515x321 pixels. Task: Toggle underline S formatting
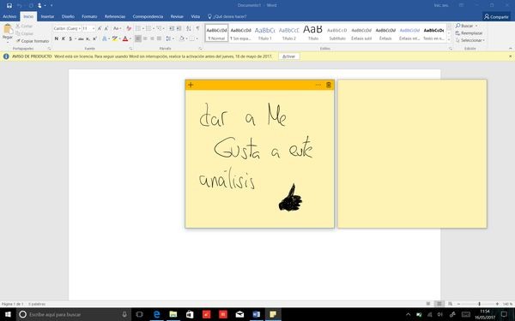pos(70,39)
